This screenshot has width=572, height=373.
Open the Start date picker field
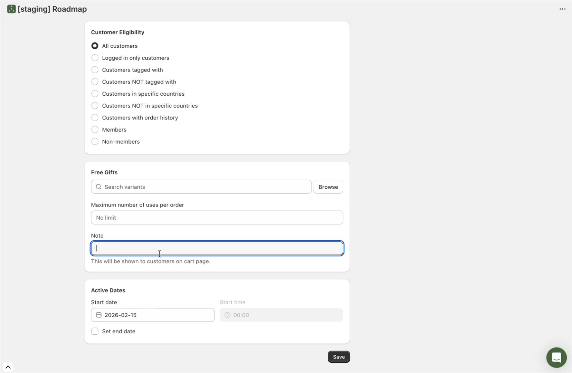(152, 315)
